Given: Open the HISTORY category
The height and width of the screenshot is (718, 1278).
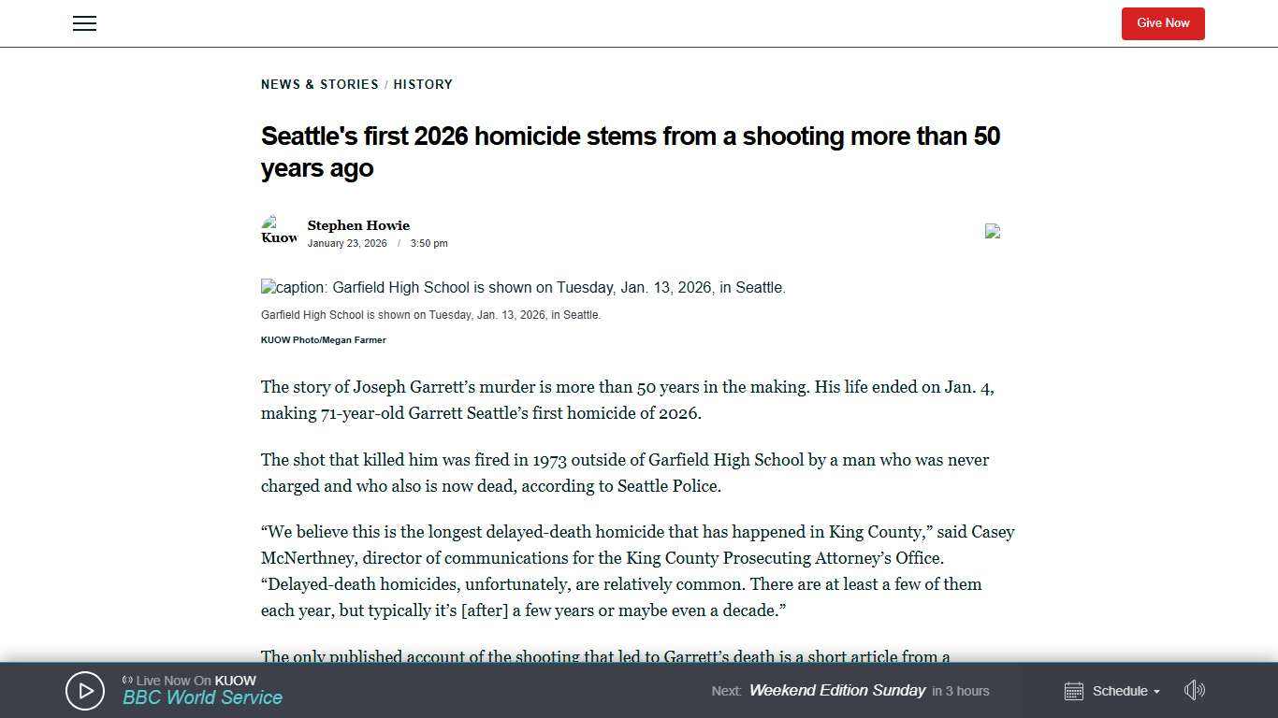Looking at the screenshot, I should click(x=423, y=84).
